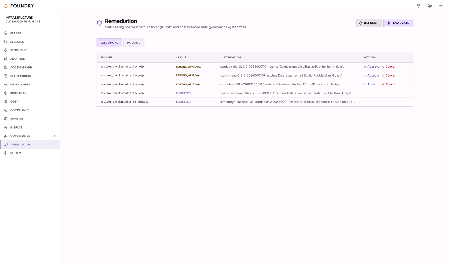Click PENDING_APPROVAL status of staging-eip-01 row
The image size is (450, 264).
point(188,75)
